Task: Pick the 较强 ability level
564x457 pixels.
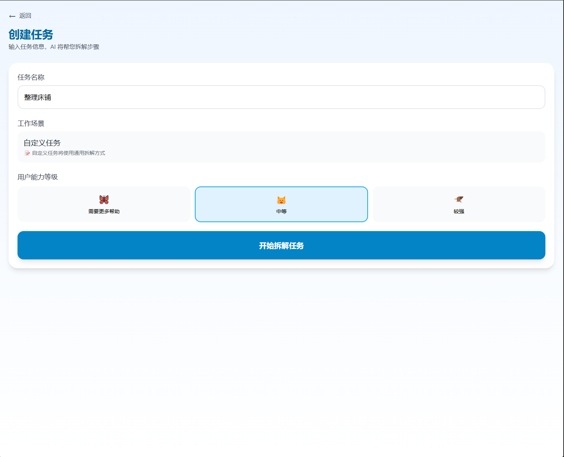Action: tap(459, 211)
